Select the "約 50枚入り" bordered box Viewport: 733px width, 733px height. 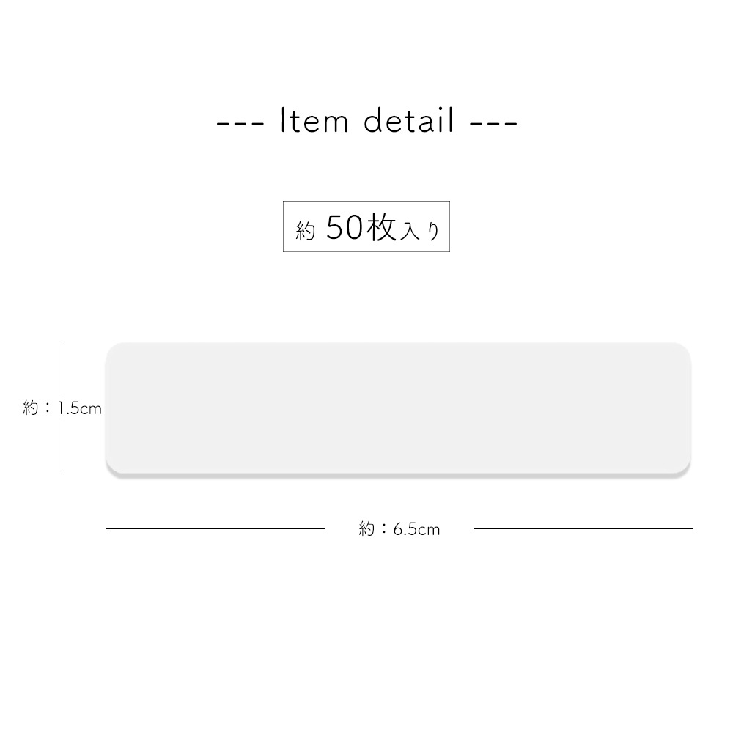[x=366, y=226]
